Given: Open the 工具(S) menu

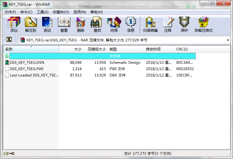Looking at the screenshot, I should click(x=43, y=12).
